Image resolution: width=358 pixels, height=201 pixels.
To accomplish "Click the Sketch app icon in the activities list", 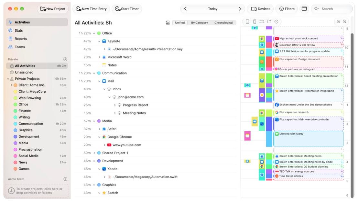I will click(x=104, y=193).
